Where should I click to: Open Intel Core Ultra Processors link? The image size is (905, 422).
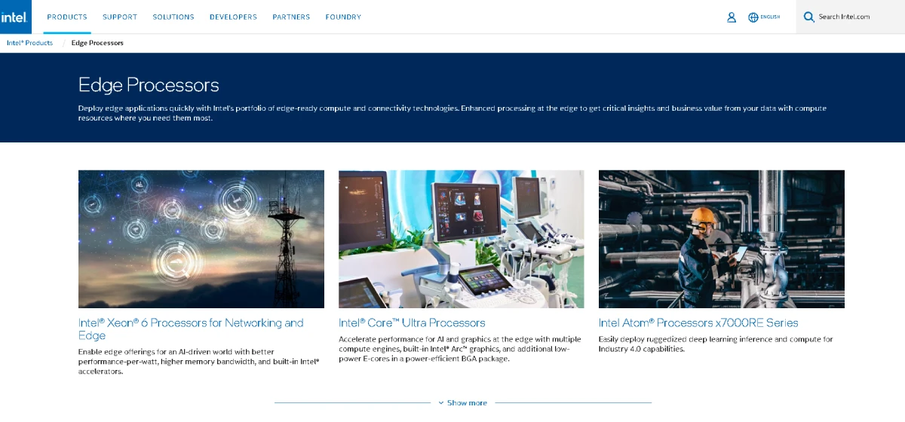412,323
